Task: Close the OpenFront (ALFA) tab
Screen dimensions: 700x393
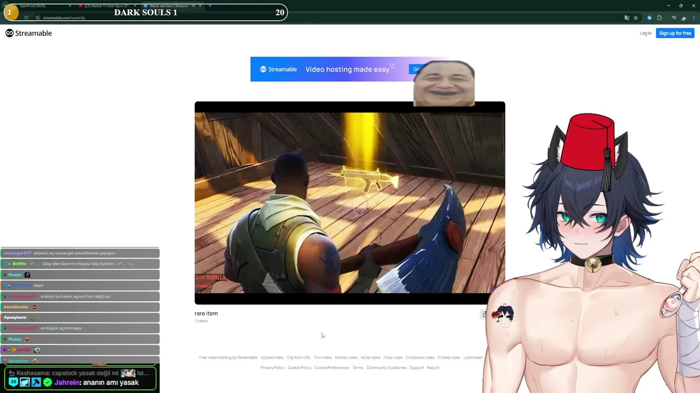Action: [70, 6]
